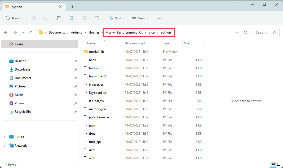
Task: Expand the This PC tree node
Action: [5, 137]
